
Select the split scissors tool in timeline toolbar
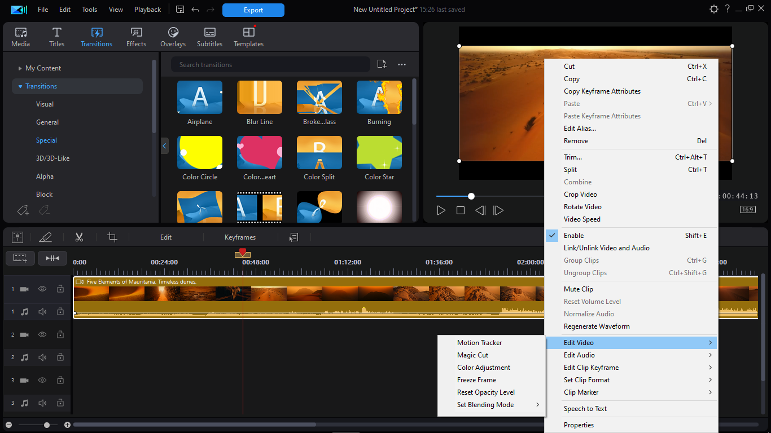pos(79,237)
